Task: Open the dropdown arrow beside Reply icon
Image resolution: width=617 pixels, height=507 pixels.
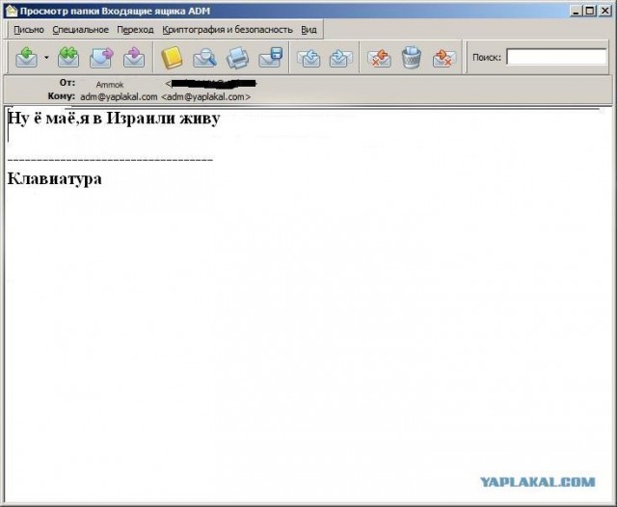Action: coord(46,58)
